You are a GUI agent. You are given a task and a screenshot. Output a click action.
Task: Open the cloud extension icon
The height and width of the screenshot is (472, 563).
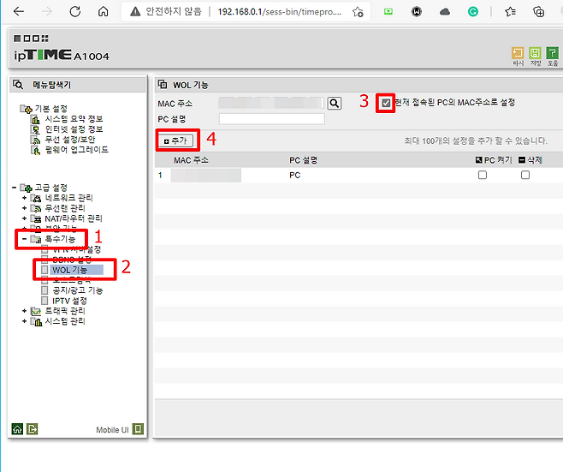coord(445,12)
